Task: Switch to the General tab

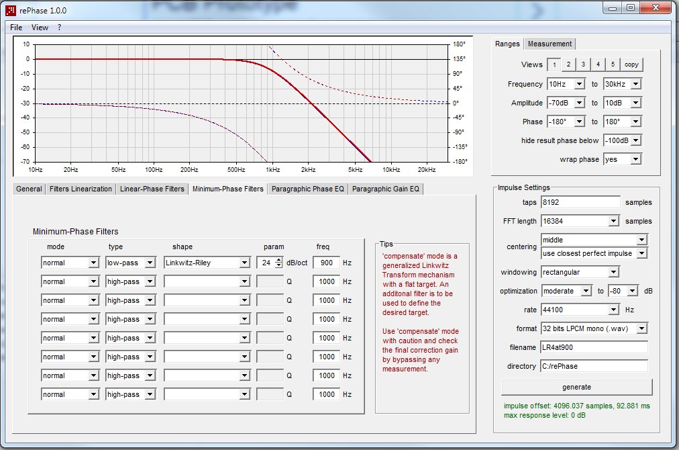Action: 29,189
